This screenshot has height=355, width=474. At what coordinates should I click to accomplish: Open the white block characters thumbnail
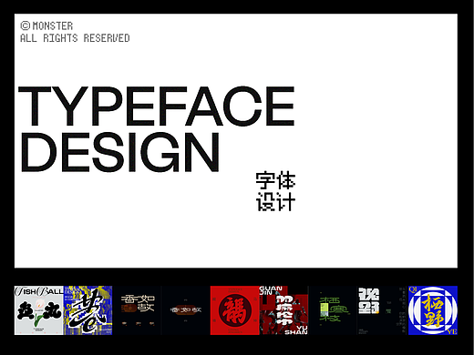[x=382, y=310]
